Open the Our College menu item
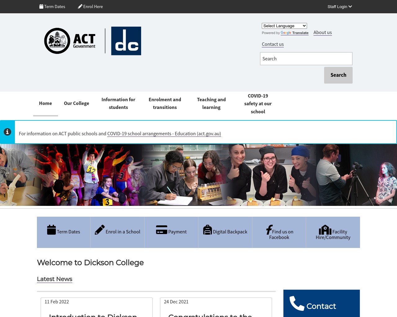Screen dimensions: 397x317 point(76,103)
